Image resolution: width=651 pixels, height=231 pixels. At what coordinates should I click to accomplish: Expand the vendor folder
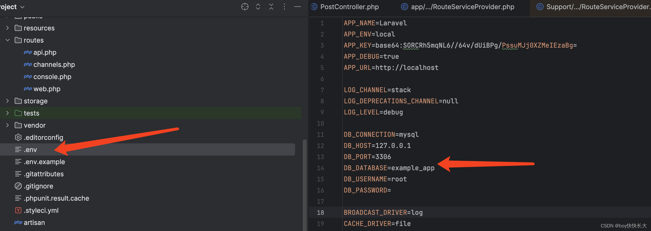pyautogui.click(x=7, y=125)
